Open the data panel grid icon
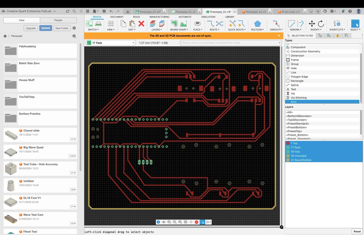The height and width of the screenshot is (235, 364). pyautogui.click(x=88, y=11)
